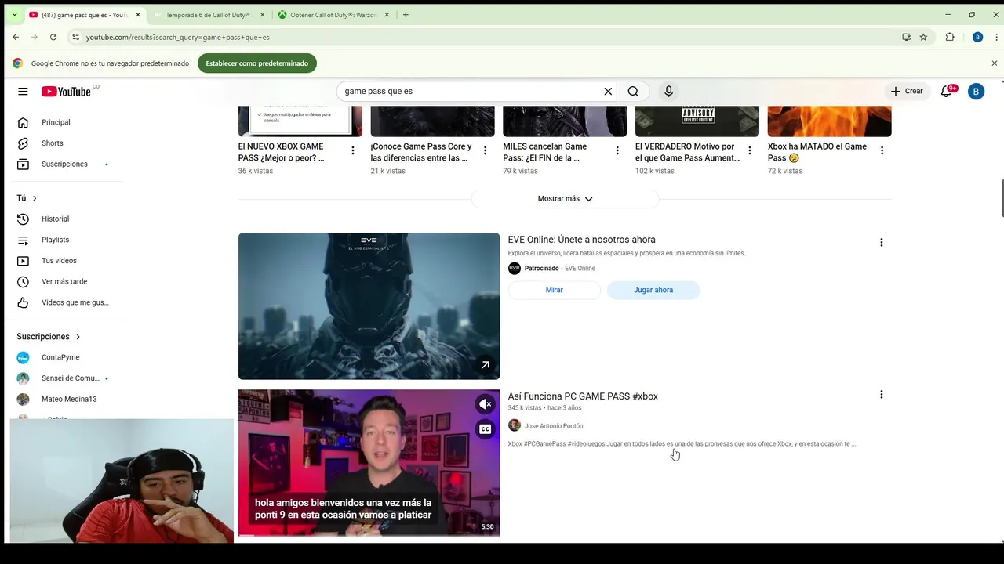
Task: Open Chrome extensions puzzle icon
Action: click(950, 37)
